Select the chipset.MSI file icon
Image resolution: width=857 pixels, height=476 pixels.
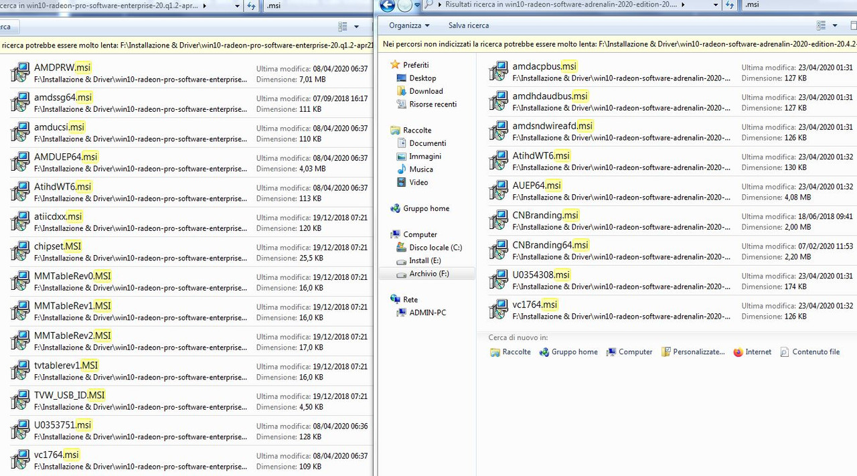20,252
